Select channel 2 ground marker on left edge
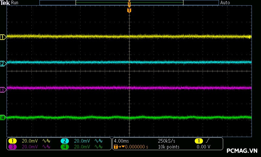The width and height of the screenshot is (261, 157). tap(3, 63)
